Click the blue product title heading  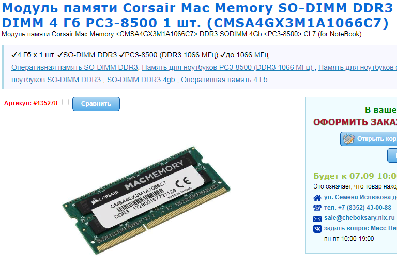[197, 15]
